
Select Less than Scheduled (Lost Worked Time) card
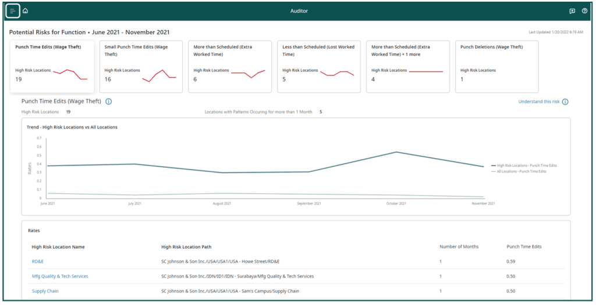click(319, 67)
